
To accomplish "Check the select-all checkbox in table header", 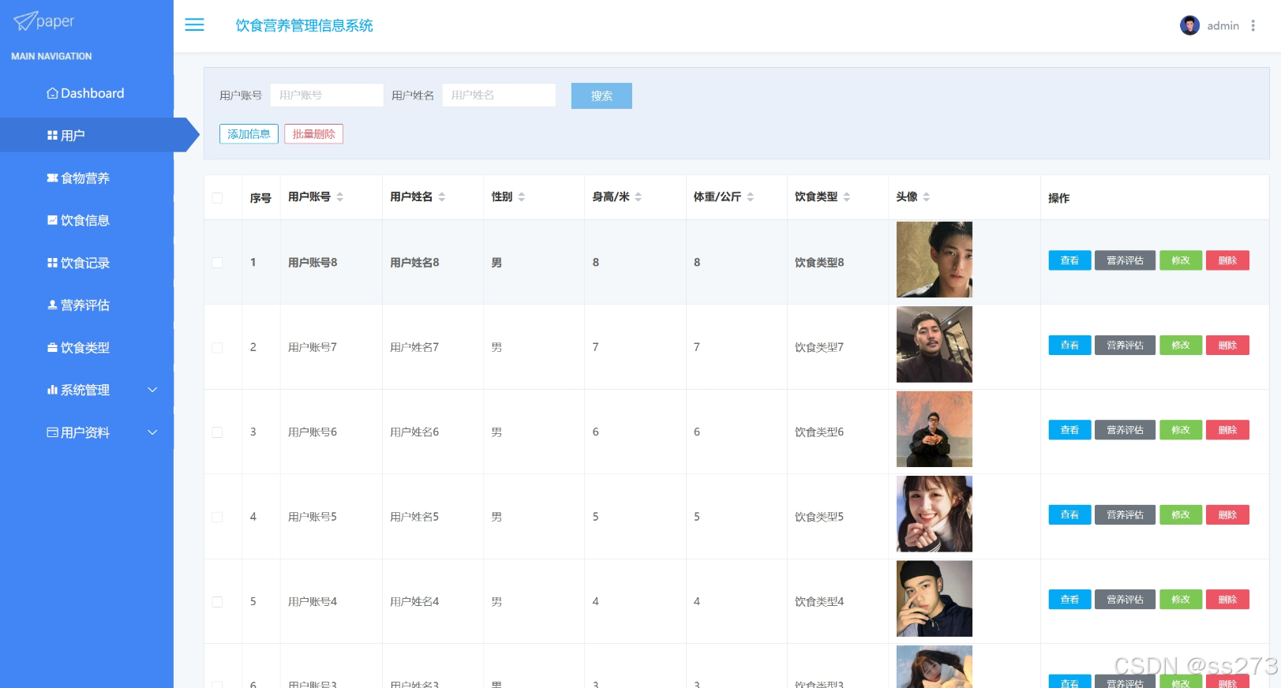I will click(217, 198).
